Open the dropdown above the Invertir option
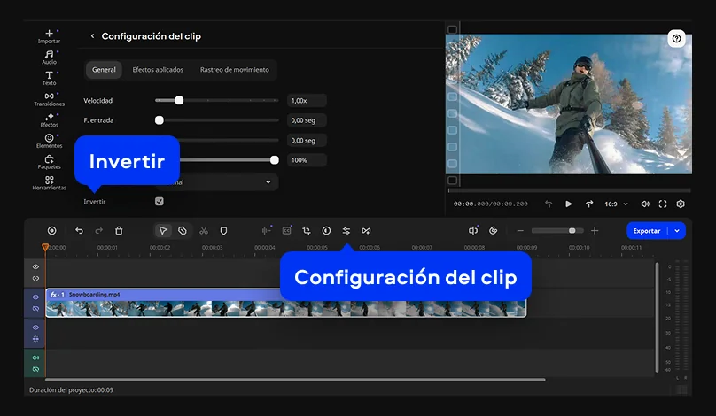 pyautogui.click(x=222, y=181)
